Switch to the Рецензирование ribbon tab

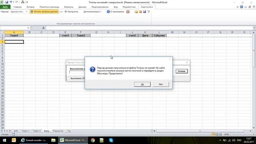100,7
